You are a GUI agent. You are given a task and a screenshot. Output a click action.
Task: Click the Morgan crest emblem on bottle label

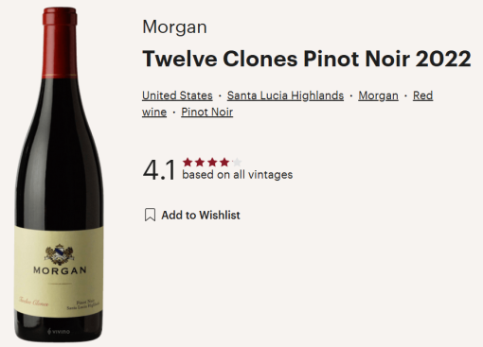pos(60,254)
